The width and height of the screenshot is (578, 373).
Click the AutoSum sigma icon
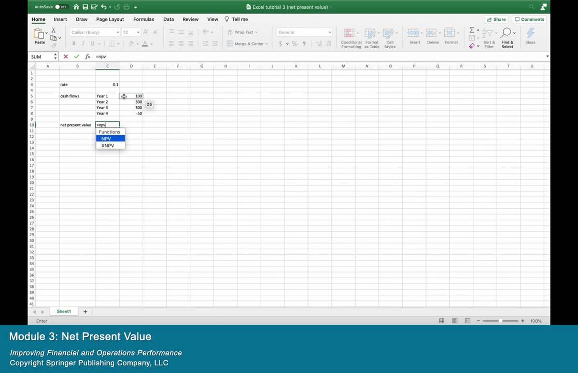[x=472, y=31]
